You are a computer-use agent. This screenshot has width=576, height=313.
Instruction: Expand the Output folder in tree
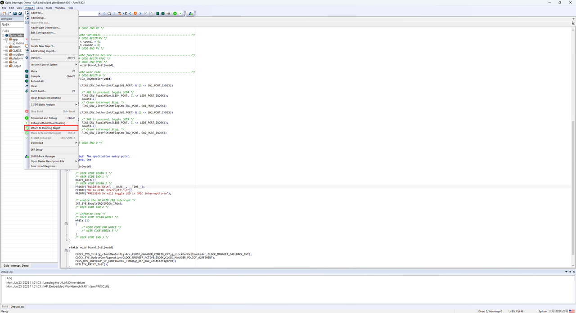pos(6,66)
